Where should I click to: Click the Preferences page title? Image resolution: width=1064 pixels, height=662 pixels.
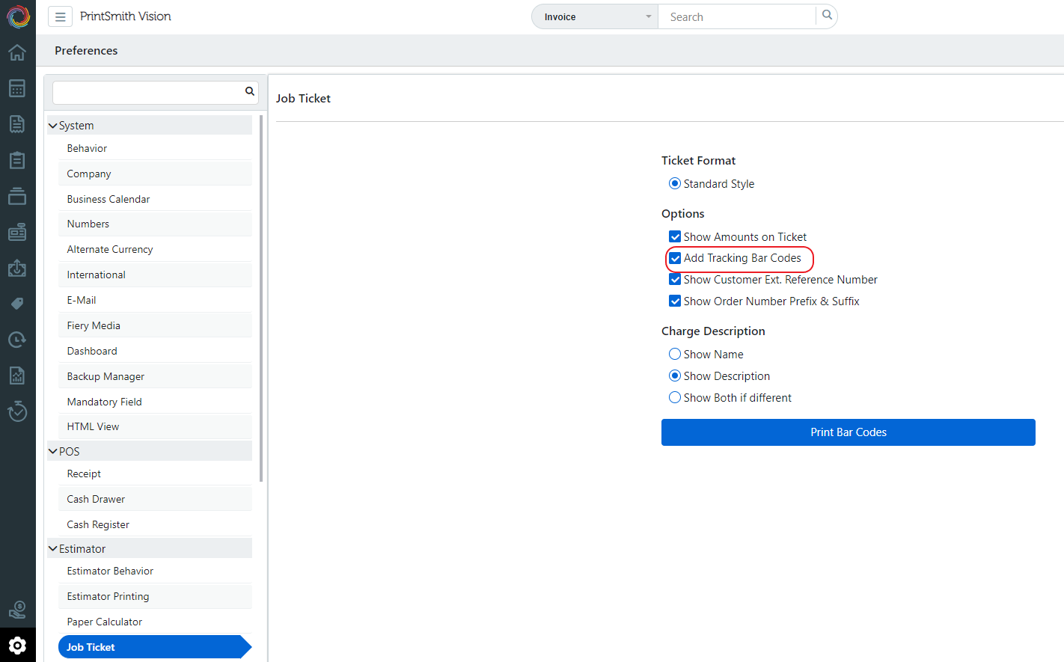pyautogui.click(x=86, y=50)
